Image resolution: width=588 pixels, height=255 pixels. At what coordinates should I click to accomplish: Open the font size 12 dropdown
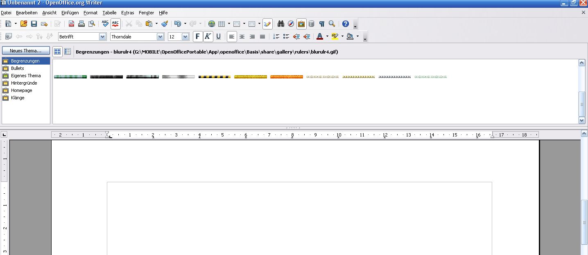(x=185, y=37)
